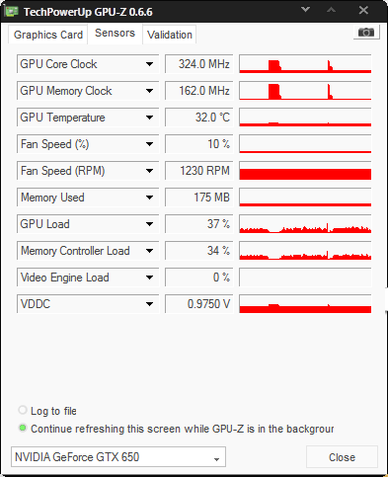
Task: Close the GPU-Z window with the X icon
Action: click(363, 10)
